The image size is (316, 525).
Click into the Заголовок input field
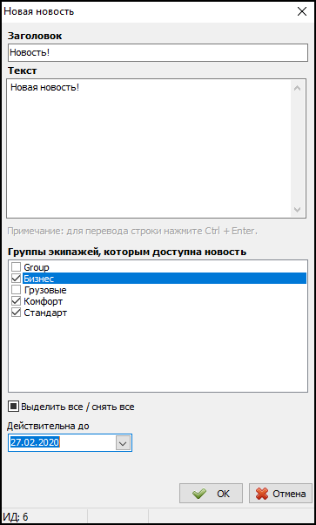158,52
